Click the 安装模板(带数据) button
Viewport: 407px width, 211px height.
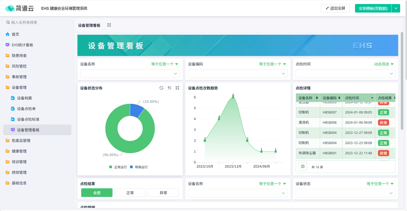tap(373, 8)
